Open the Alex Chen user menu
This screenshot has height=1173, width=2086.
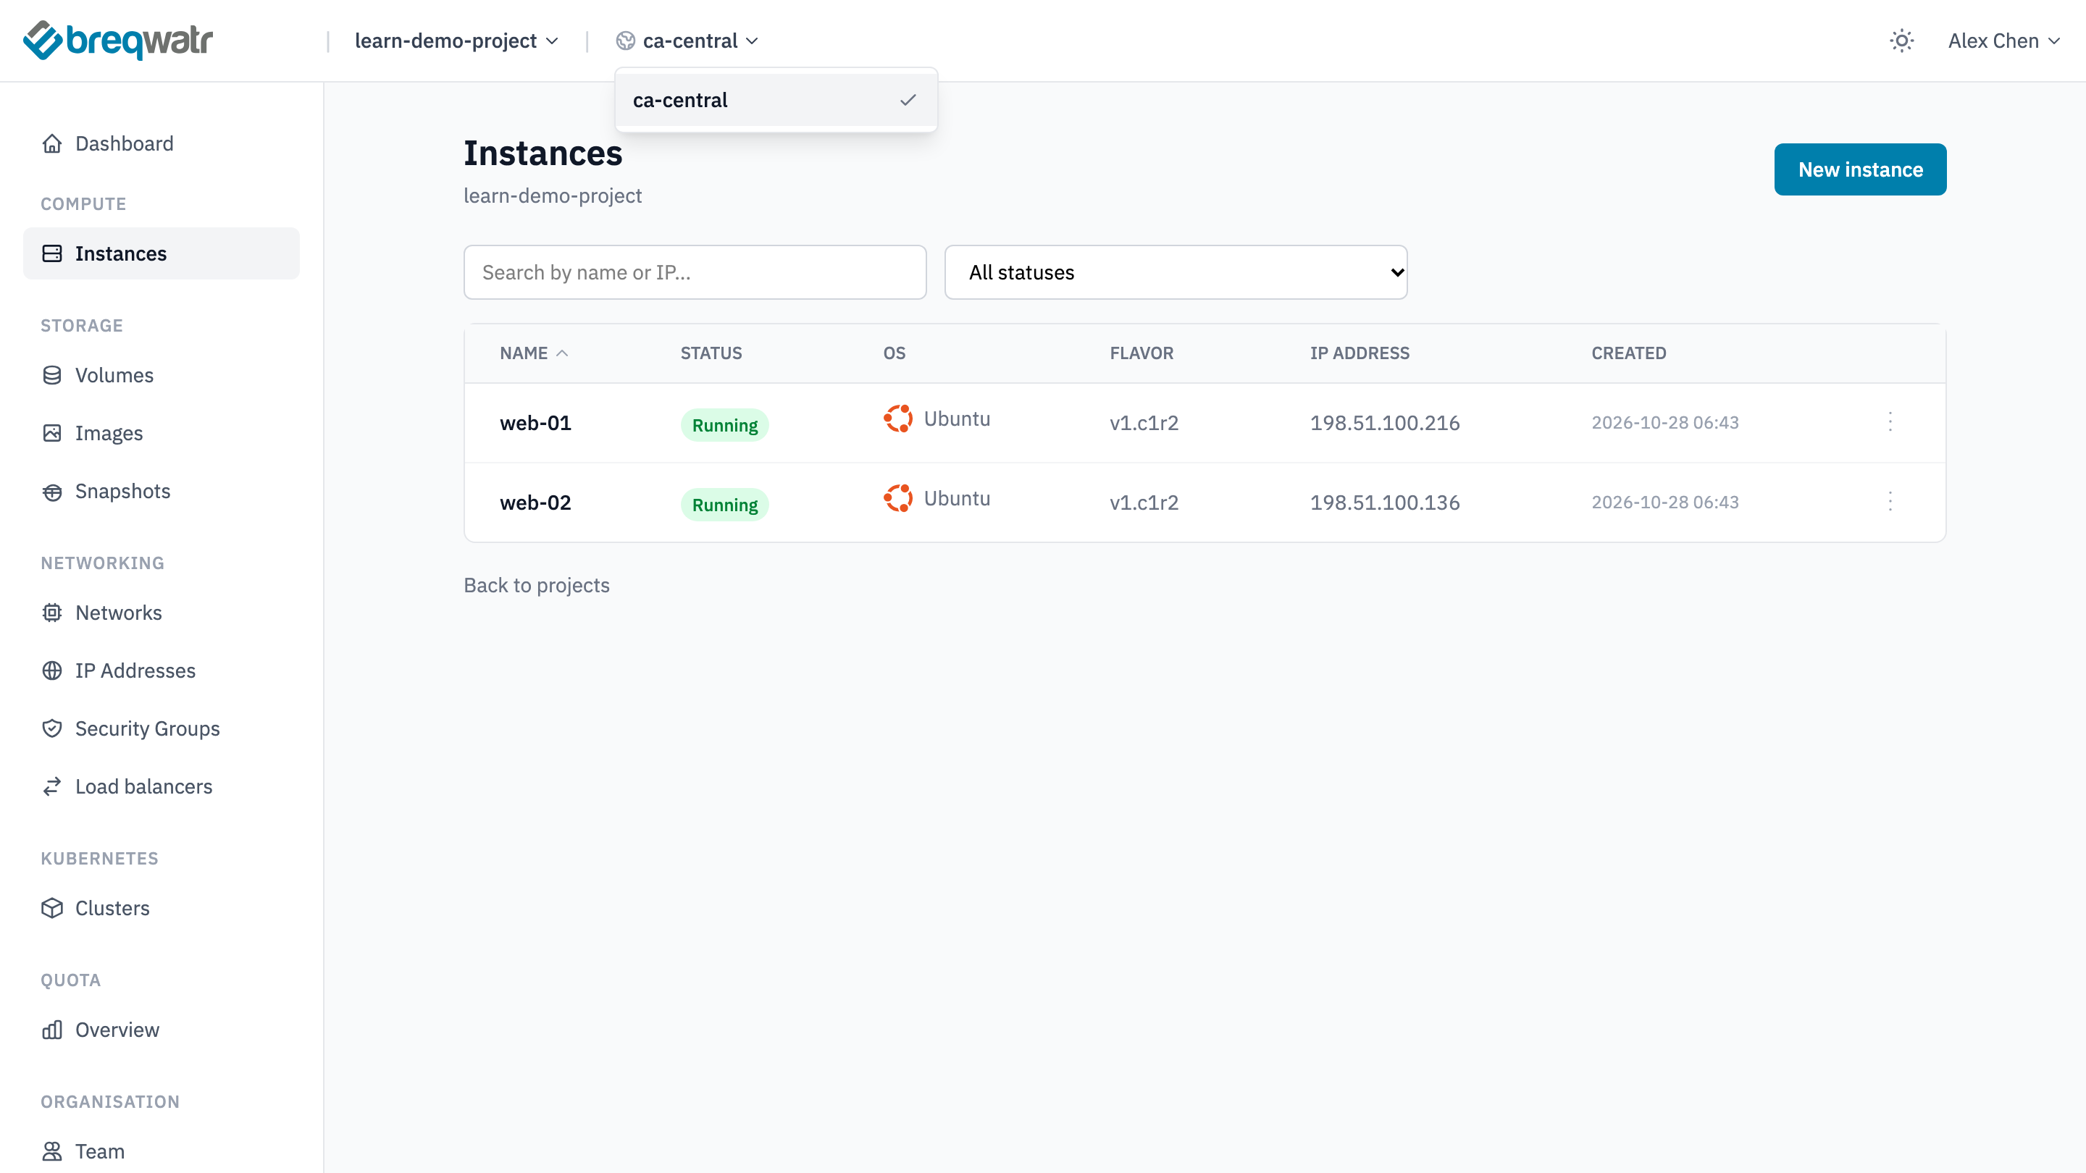click(x=2003, y=41)
